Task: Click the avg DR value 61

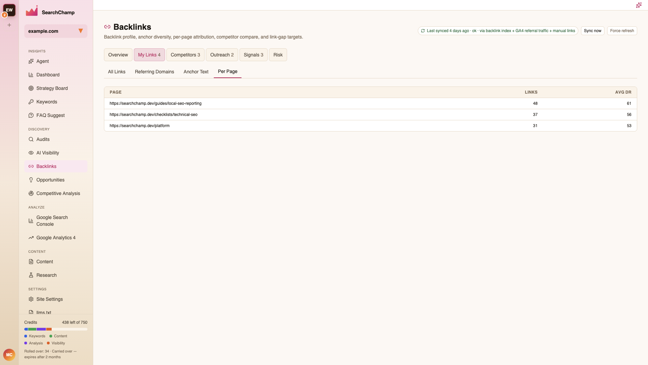Action: tap(629, 103)
